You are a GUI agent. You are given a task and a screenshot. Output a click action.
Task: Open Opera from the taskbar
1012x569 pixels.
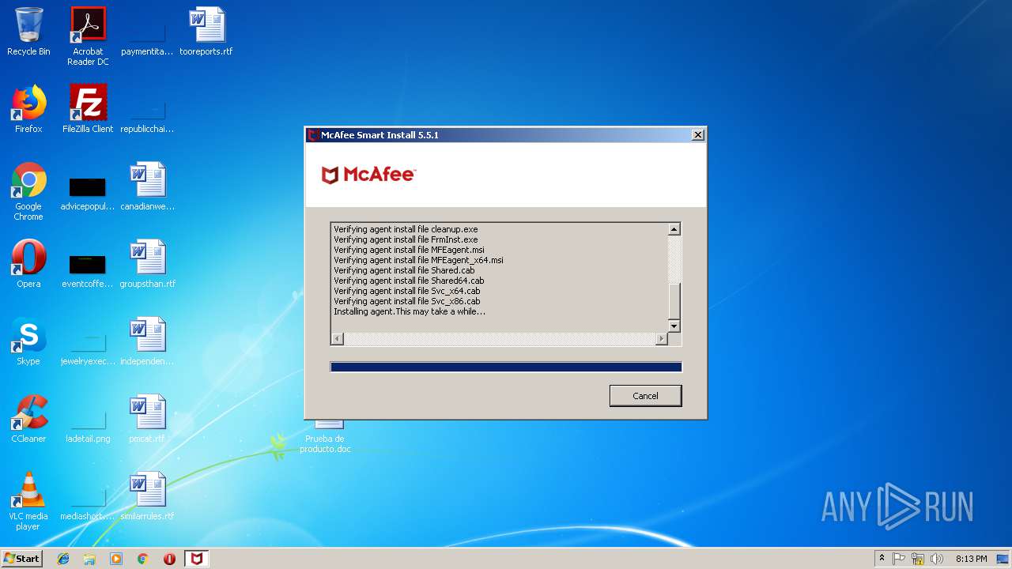coord(169,559)
